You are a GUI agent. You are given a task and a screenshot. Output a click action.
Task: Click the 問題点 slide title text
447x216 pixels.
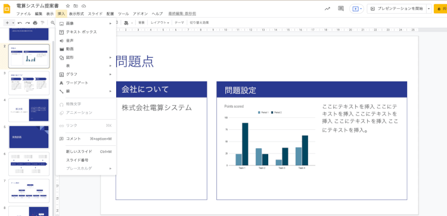135,61
